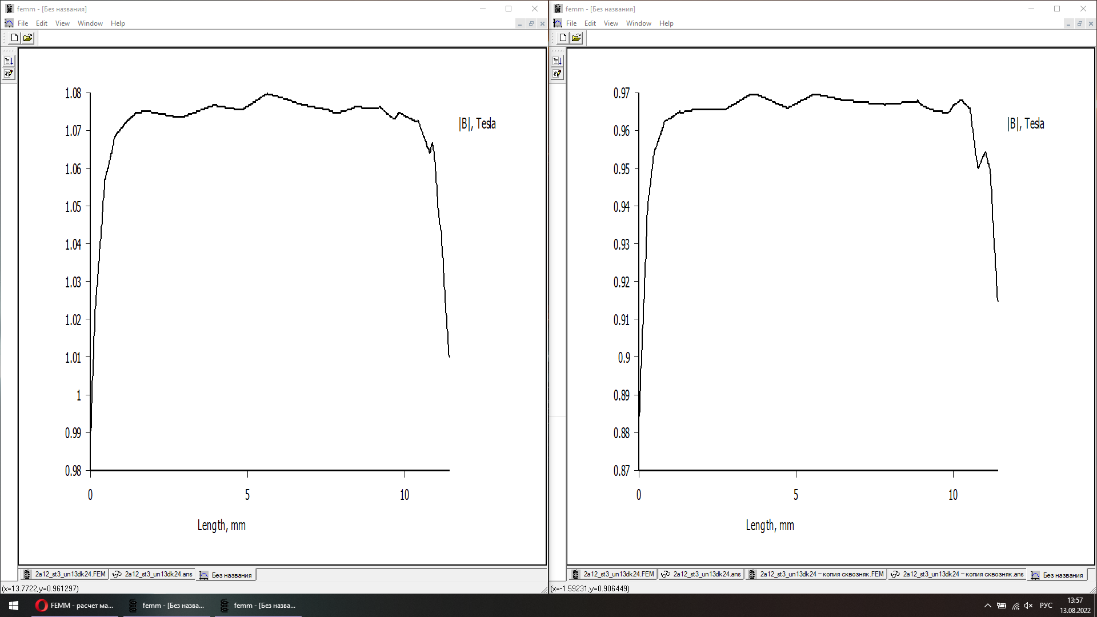This screenshot has width=1097, height=617.
Task: Click Lua console icon in right window sidebar
Action: click(557, 61)
